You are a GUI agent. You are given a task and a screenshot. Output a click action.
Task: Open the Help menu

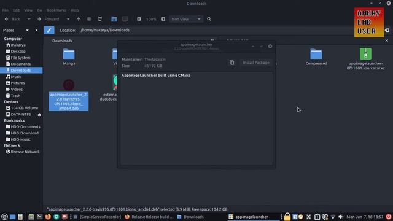point(74,10)
